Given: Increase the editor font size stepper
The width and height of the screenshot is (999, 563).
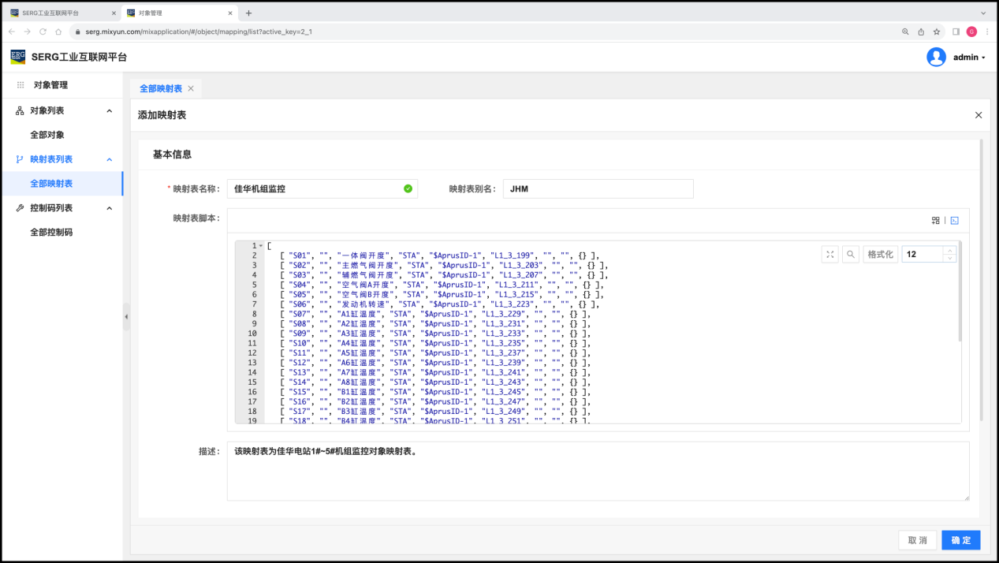Looking at the screenshot, I should coord(949,250).
